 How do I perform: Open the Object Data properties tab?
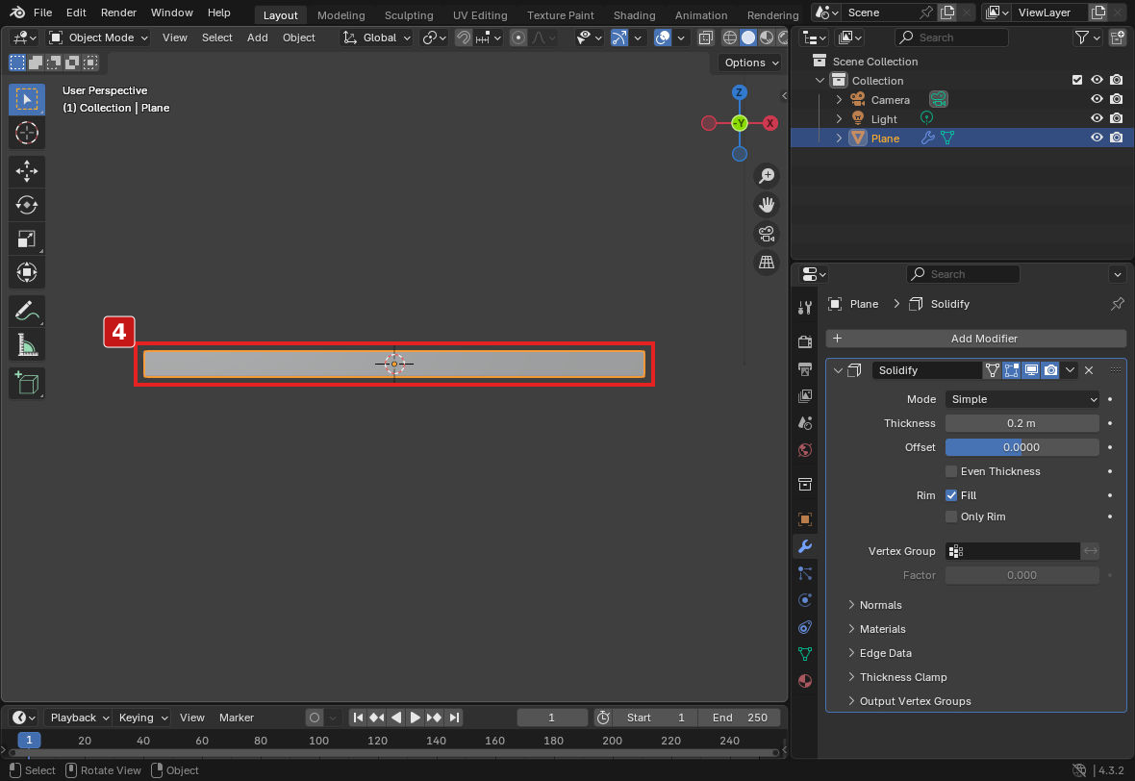pos(805,654)
